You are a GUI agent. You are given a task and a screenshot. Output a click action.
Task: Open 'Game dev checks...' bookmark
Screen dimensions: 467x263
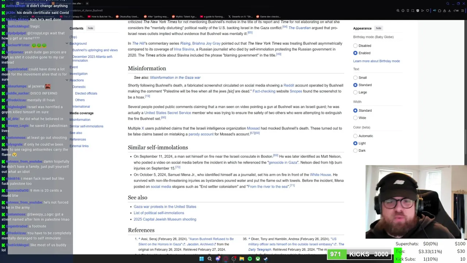coord(268,16)
